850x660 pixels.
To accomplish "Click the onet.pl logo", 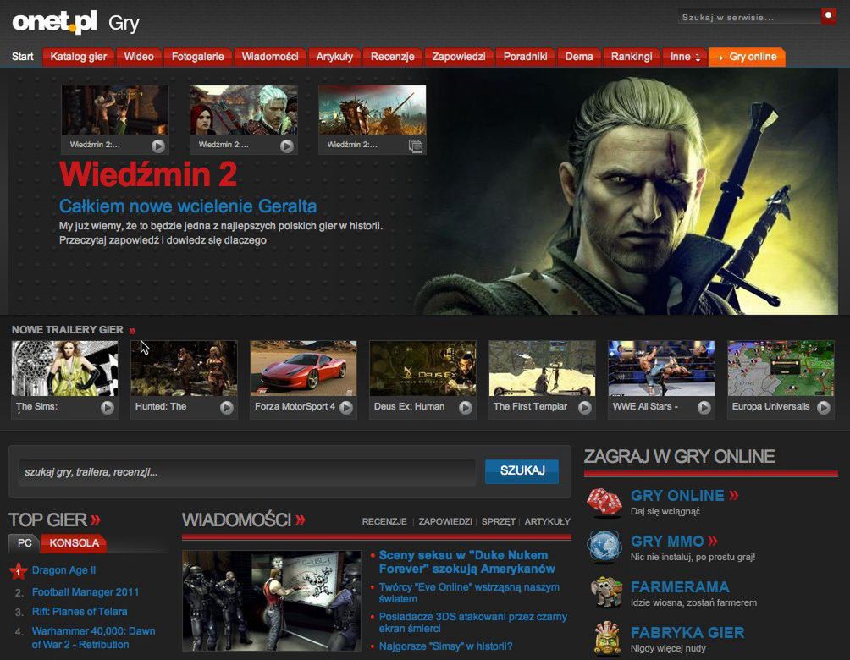I will [54, 22].
